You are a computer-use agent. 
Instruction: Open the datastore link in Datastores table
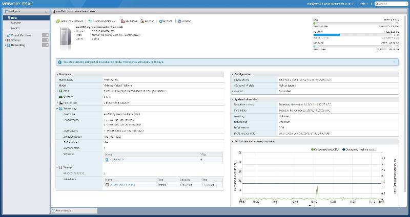(x=122, y=185)
